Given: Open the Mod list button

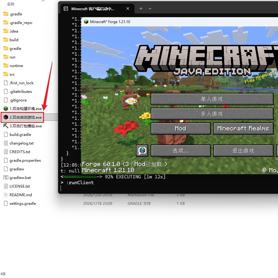Looking at the screenshot, I should point(181,128).
